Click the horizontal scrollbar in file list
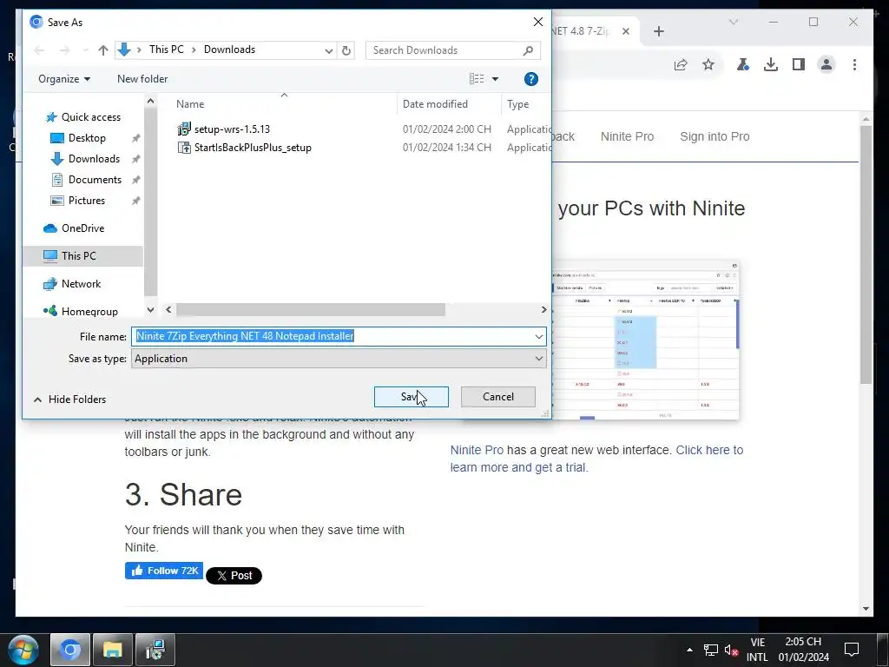889x667 pixels. point(311,310)
